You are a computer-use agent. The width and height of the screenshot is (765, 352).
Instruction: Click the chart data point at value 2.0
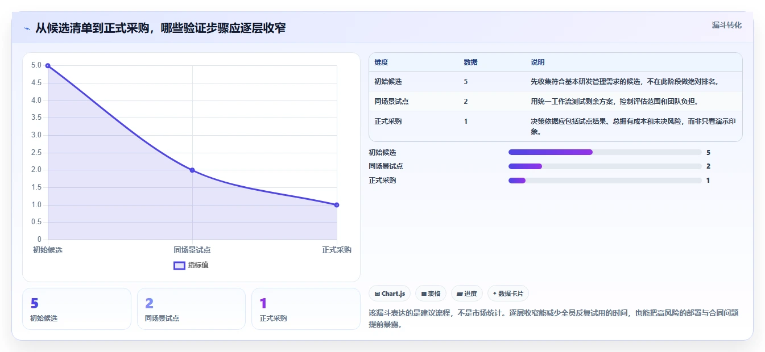(192, 170)
